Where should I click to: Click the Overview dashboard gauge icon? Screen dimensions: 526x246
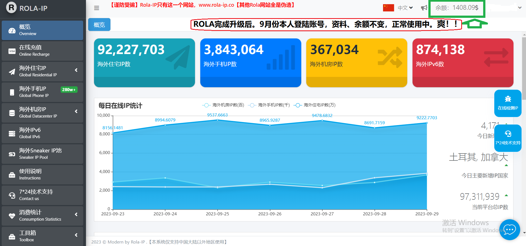(12, 30)
